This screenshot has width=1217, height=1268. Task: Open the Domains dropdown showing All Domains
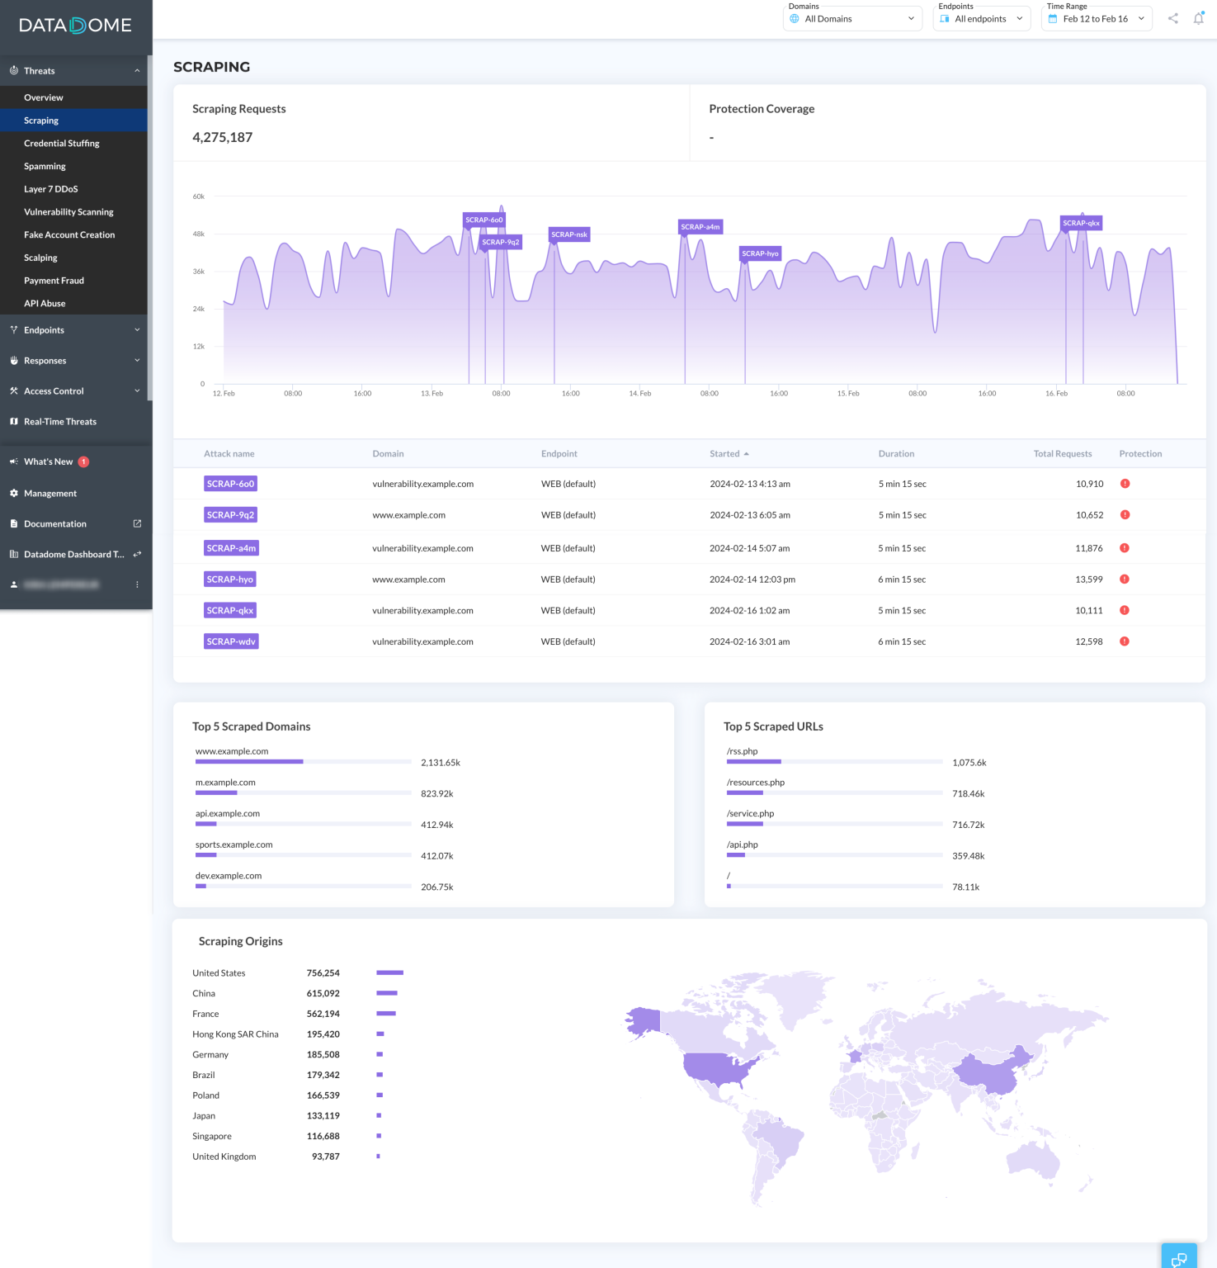(x=852, y=18)
